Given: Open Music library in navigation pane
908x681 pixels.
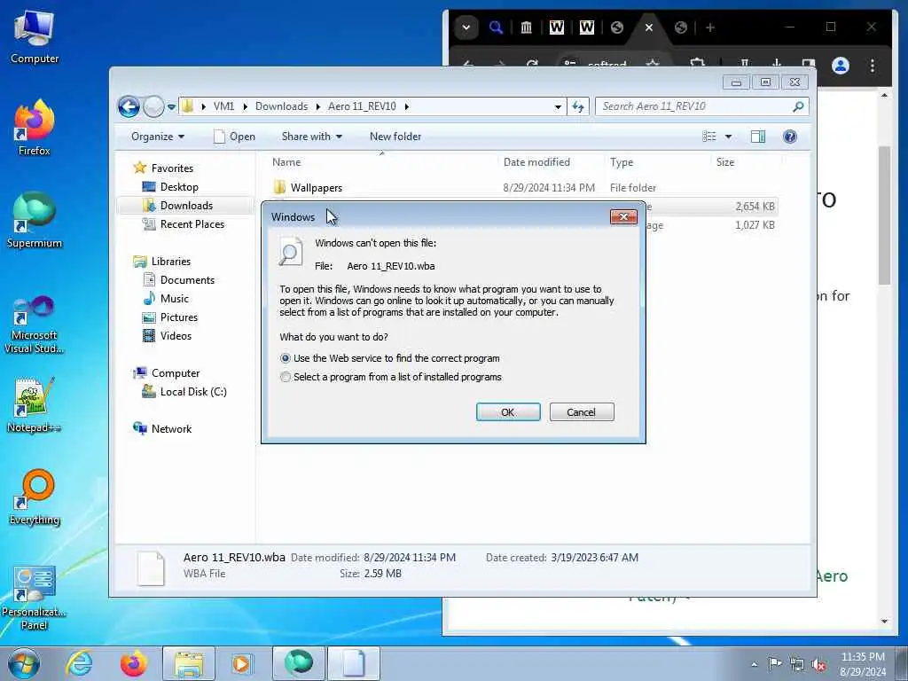Looking at the screenshot, I should click(x=174, y=299).
